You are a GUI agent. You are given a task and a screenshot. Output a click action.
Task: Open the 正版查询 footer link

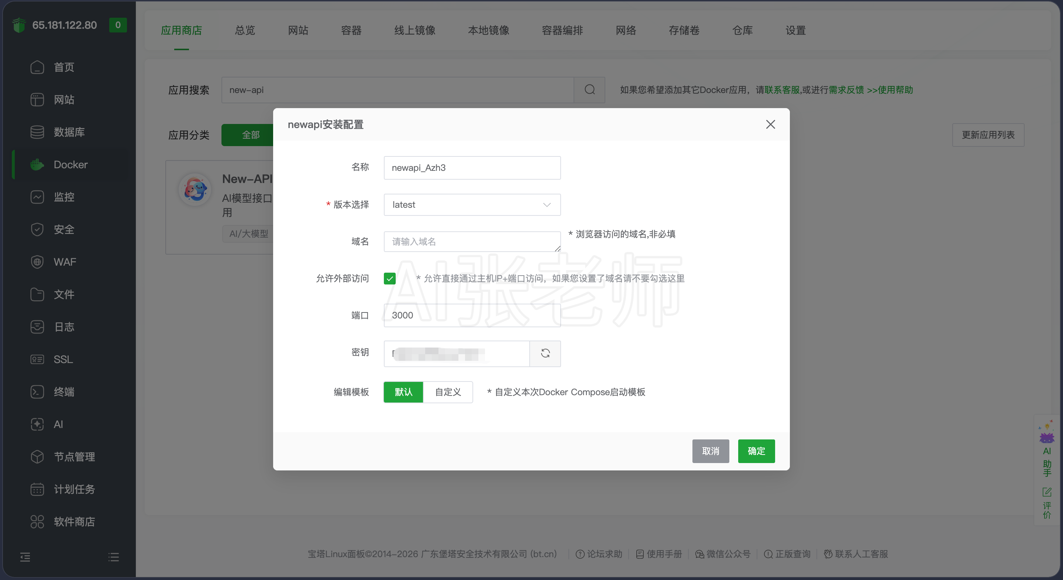coord(787,554)
